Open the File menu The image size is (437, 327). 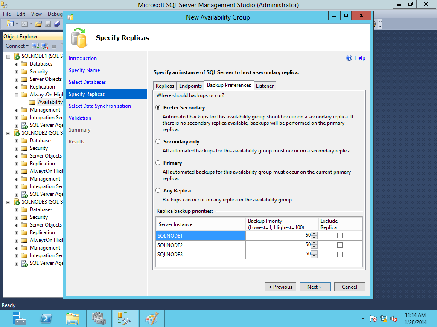[7, 14]
